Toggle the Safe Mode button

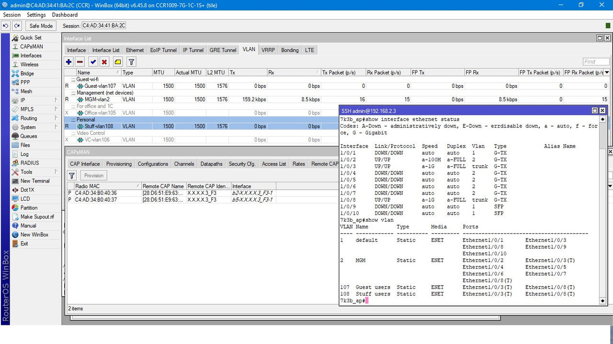click(x=41, y=26)
